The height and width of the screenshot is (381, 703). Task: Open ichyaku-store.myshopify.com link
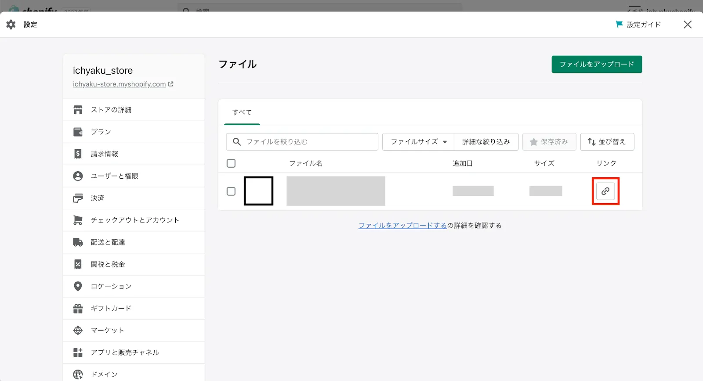[120, 84]
